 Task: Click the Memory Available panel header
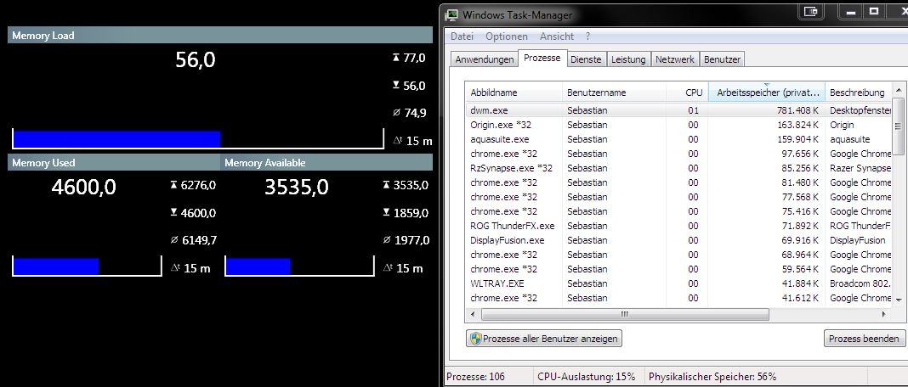(326, 163)
